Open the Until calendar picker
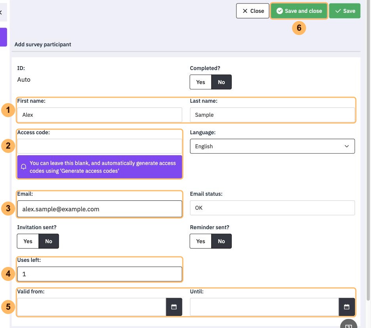This screenshot has height=328, width=371. [346, 307]
